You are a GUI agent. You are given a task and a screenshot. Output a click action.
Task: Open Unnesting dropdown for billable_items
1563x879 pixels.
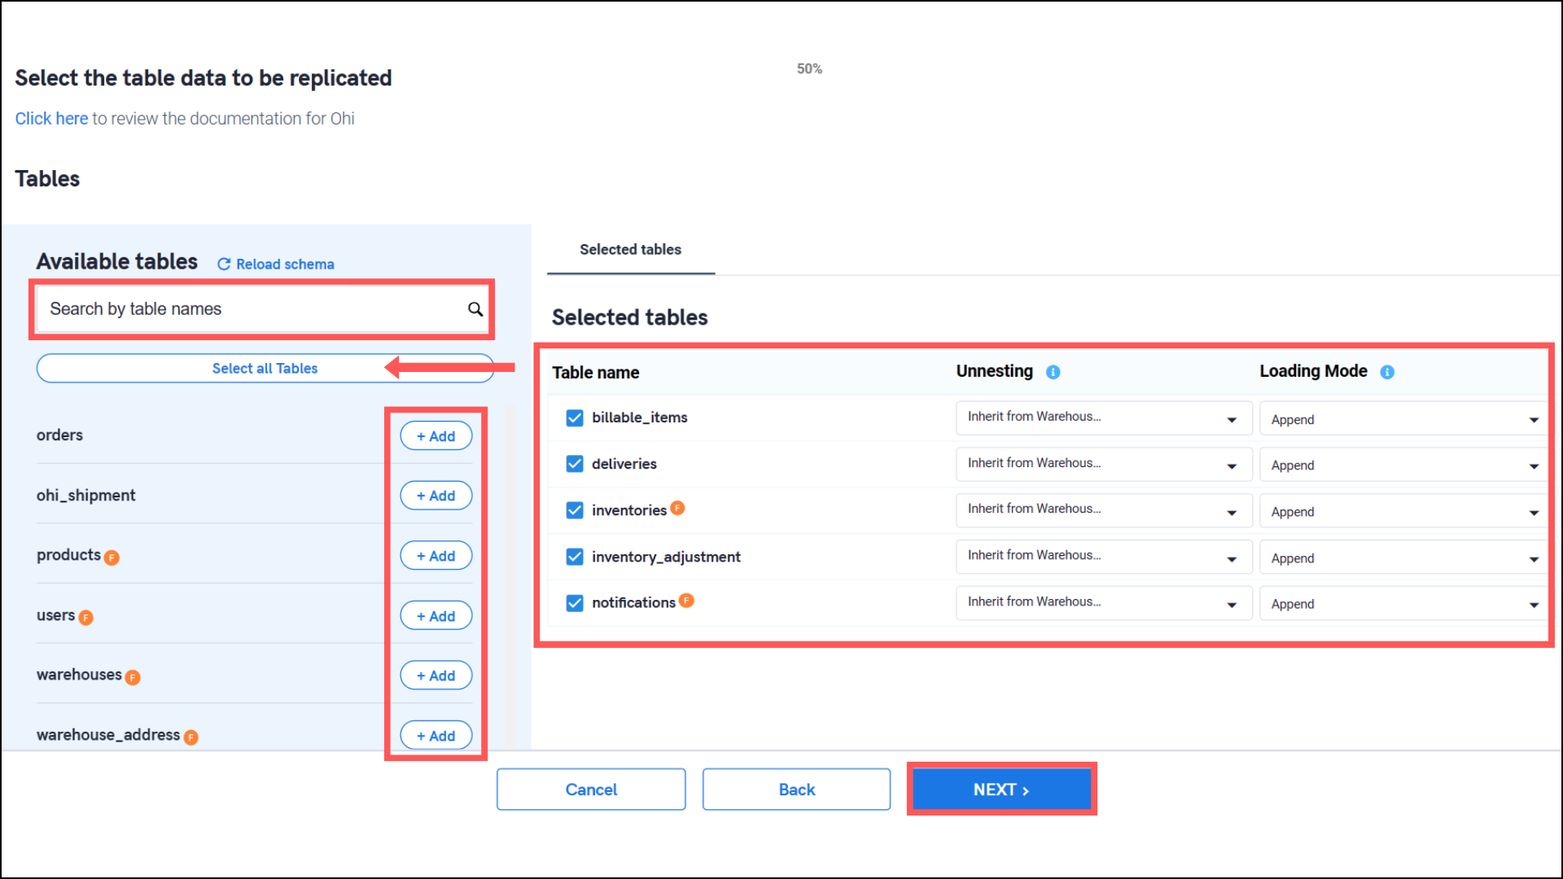click(x=1103, y=418)
